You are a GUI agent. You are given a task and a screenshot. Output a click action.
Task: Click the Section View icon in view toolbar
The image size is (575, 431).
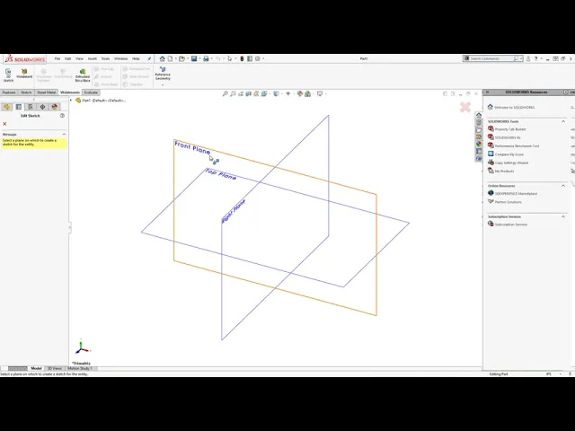pyautogui.click(x=249, y=93)
